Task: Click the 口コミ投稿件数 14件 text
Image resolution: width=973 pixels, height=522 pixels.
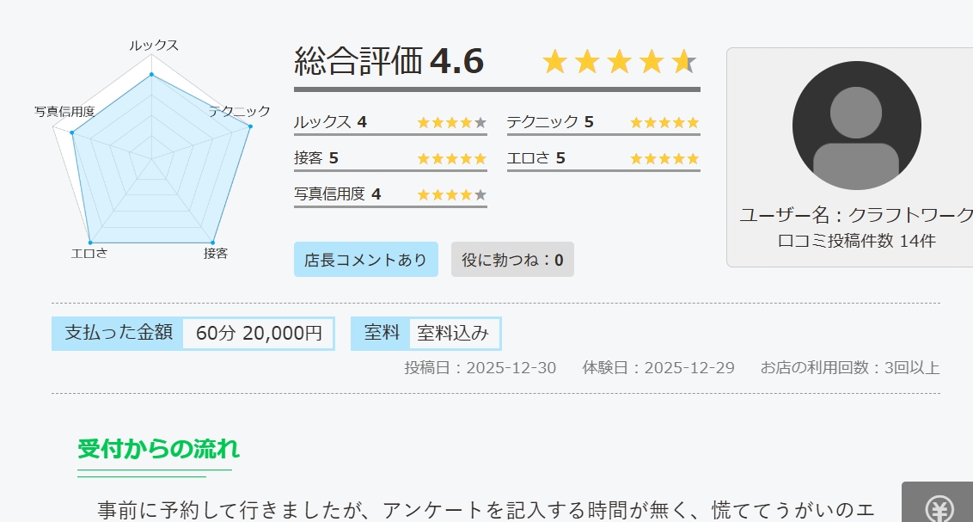Action: click(856, 241)
